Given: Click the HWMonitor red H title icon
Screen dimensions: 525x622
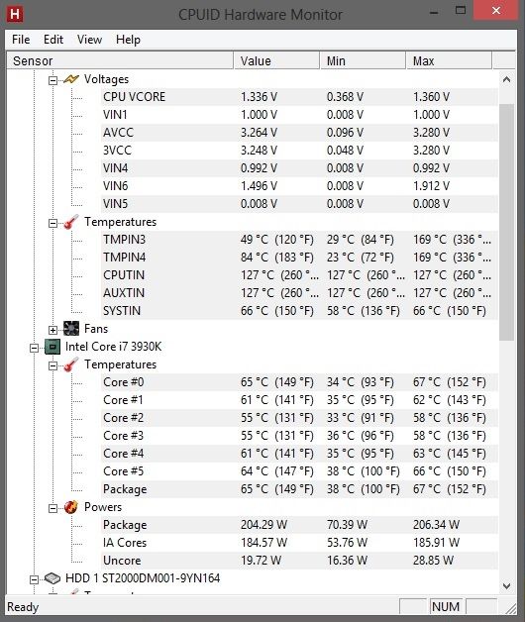Looking at the screenshot, I should tap(15, 14).
